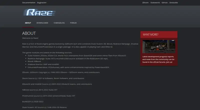
Task: Open the FORUM tab
Action: click(73, 23)
